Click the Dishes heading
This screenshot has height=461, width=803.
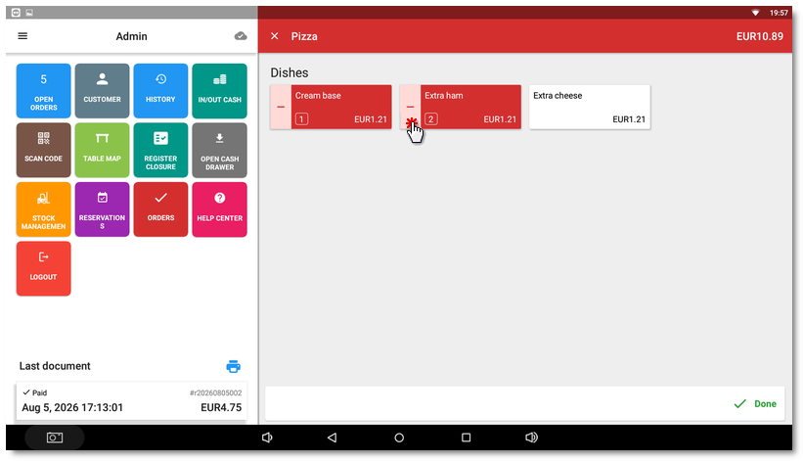(x=290, y=72)
